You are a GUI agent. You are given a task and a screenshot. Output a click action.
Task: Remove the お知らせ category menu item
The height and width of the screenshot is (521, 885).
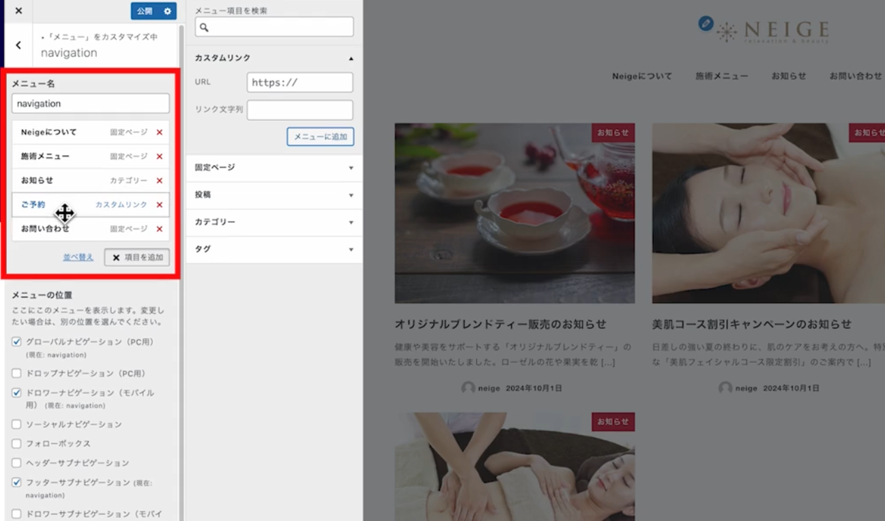[160, 181]
